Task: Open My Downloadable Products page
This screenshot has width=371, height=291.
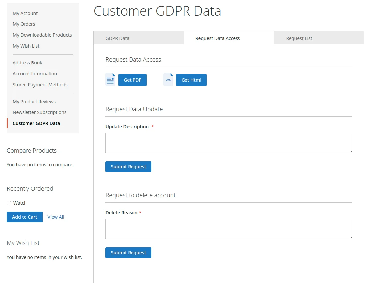Action: 42,35
